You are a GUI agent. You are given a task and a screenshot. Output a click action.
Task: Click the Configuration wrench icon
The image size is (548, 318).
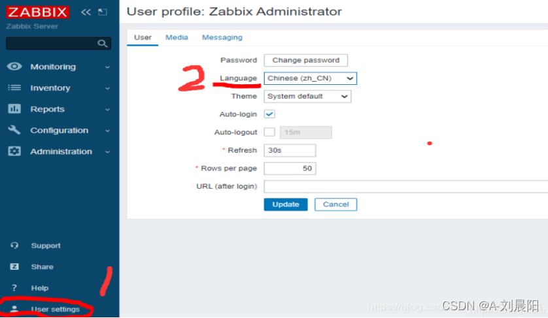click(14, 130)
